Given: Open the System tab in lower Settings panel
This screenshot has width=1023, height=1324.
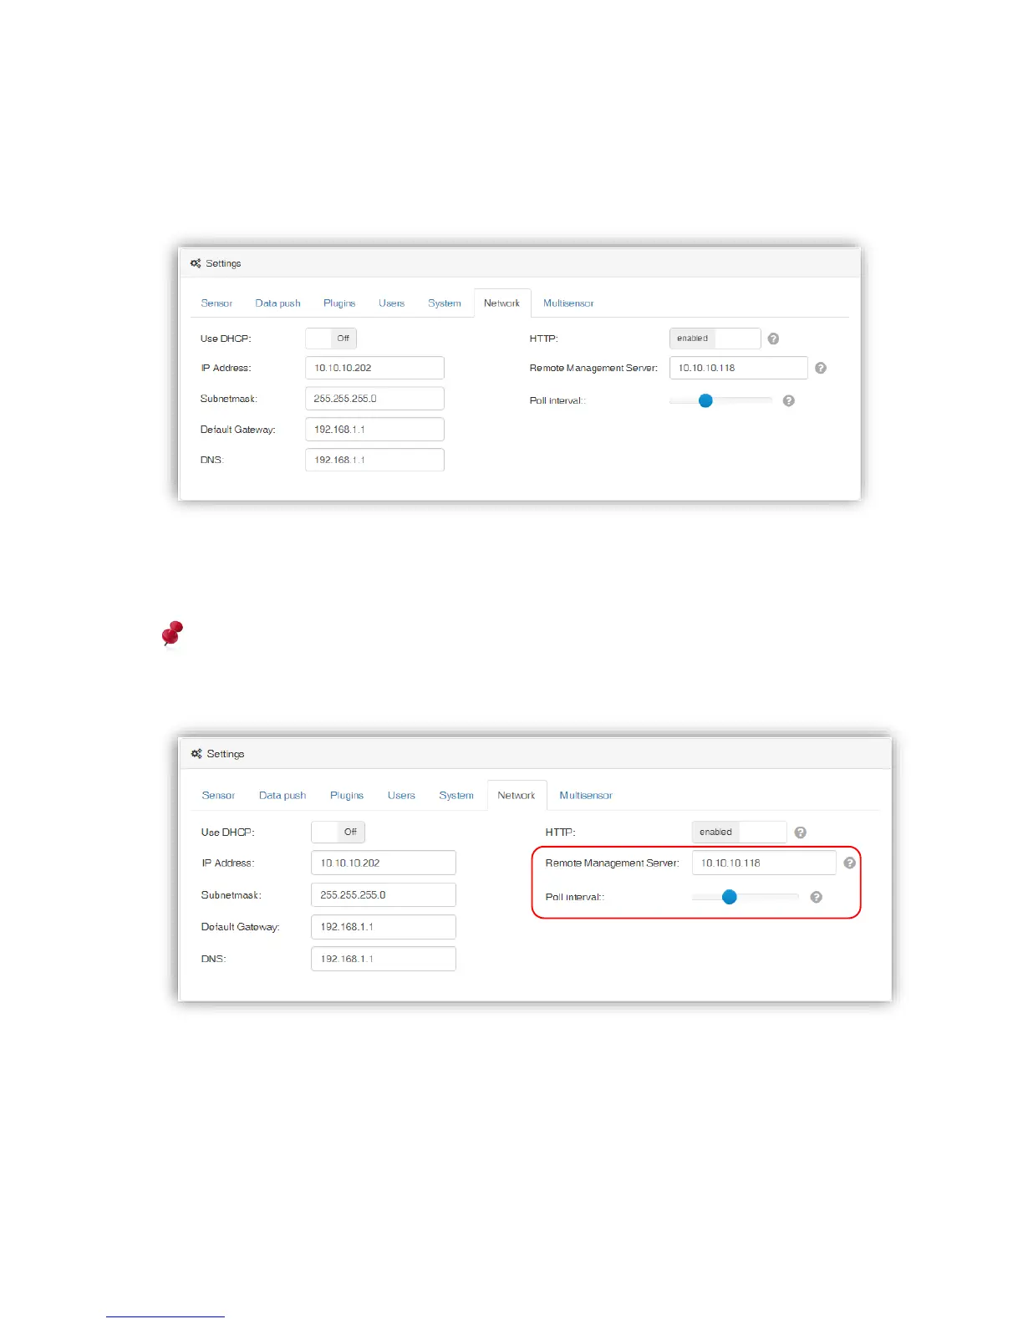Looking at the screenshot, I should (456, 796).
